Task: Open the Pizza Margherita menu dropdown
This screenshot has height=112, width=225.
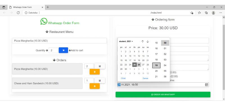Action: (x=59, y=41)
